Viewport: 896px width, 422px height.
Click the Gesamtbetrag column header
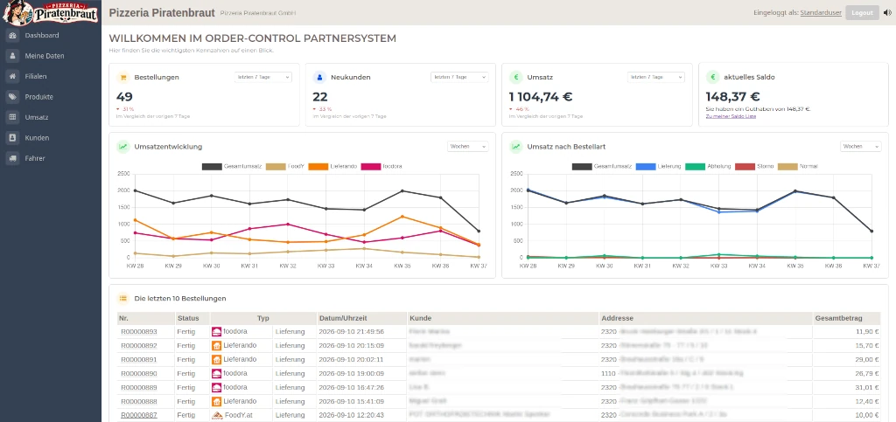[847, 318]
